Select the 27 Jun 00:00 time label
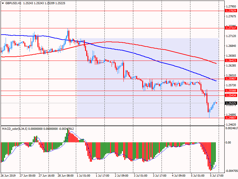 tap(27, 175)
